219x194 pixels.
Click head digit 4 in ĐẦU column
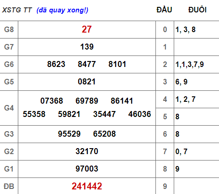click(165, 100)
